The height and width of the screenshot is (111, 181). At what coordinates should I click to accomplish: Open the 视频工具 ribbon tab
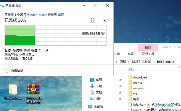148,54
